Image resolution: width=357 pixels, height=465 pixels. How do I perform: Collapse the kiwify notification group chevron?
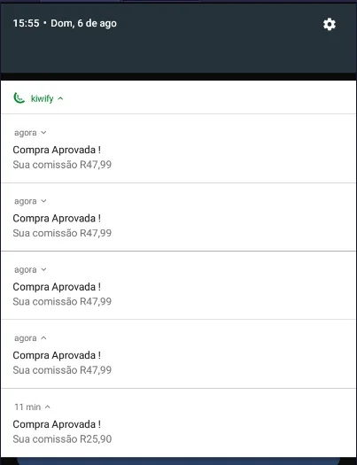(x=60, y=98)
